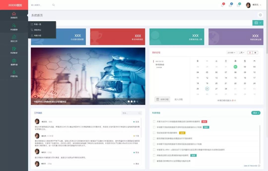This screenshot has height=171, width=268.
Task: Select 体检中心 in the flyout menu
Action: tap(36, 30)
